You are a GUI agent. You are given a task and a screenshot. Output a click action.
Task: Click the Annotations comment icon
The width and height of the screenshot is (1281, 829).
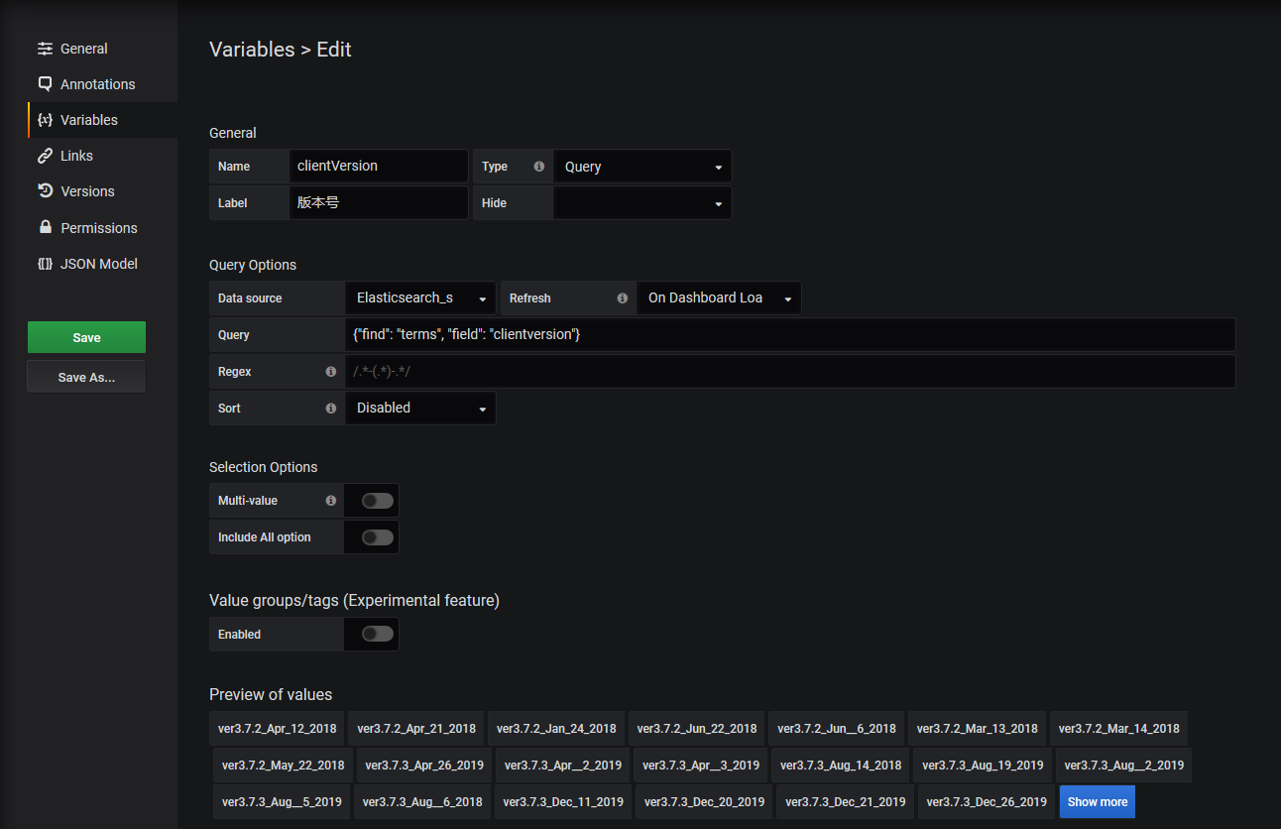click(45, 84)
